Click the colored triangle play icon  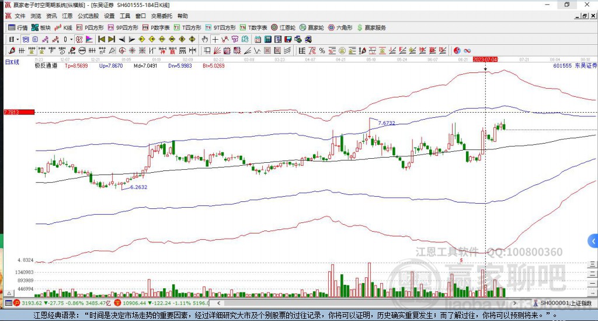(89, 39)
